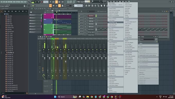Select the Pad 1 track header
The image size is (175, 99).
(x=48, y=26)
